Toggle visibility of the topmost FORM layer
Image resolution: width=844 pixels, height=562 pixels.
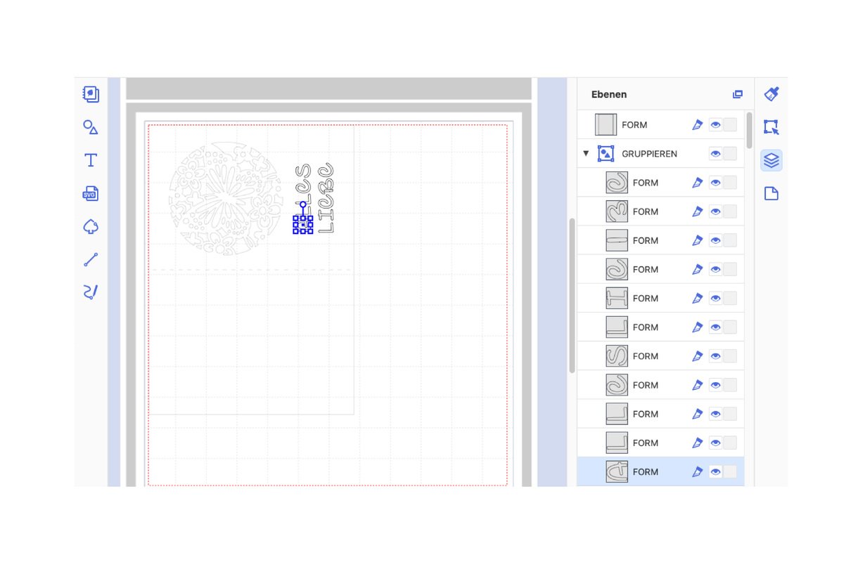click(x=715, y=125)
